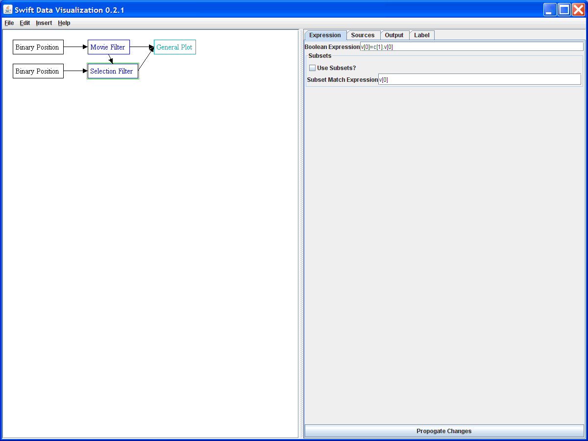Select the General Plot node

point(175,47)
